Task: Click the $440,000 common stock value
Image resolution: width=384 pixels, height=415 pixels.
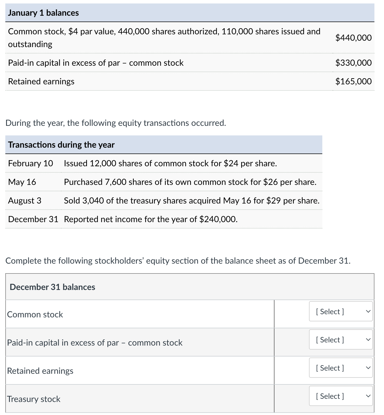Action: (x=353, y=38)
